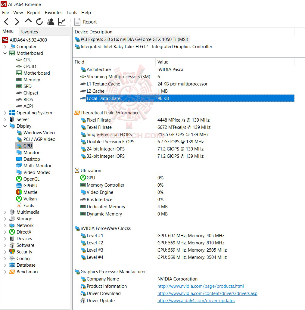Open the View menu
305x310 pixels.
click(x=18, y=13)
